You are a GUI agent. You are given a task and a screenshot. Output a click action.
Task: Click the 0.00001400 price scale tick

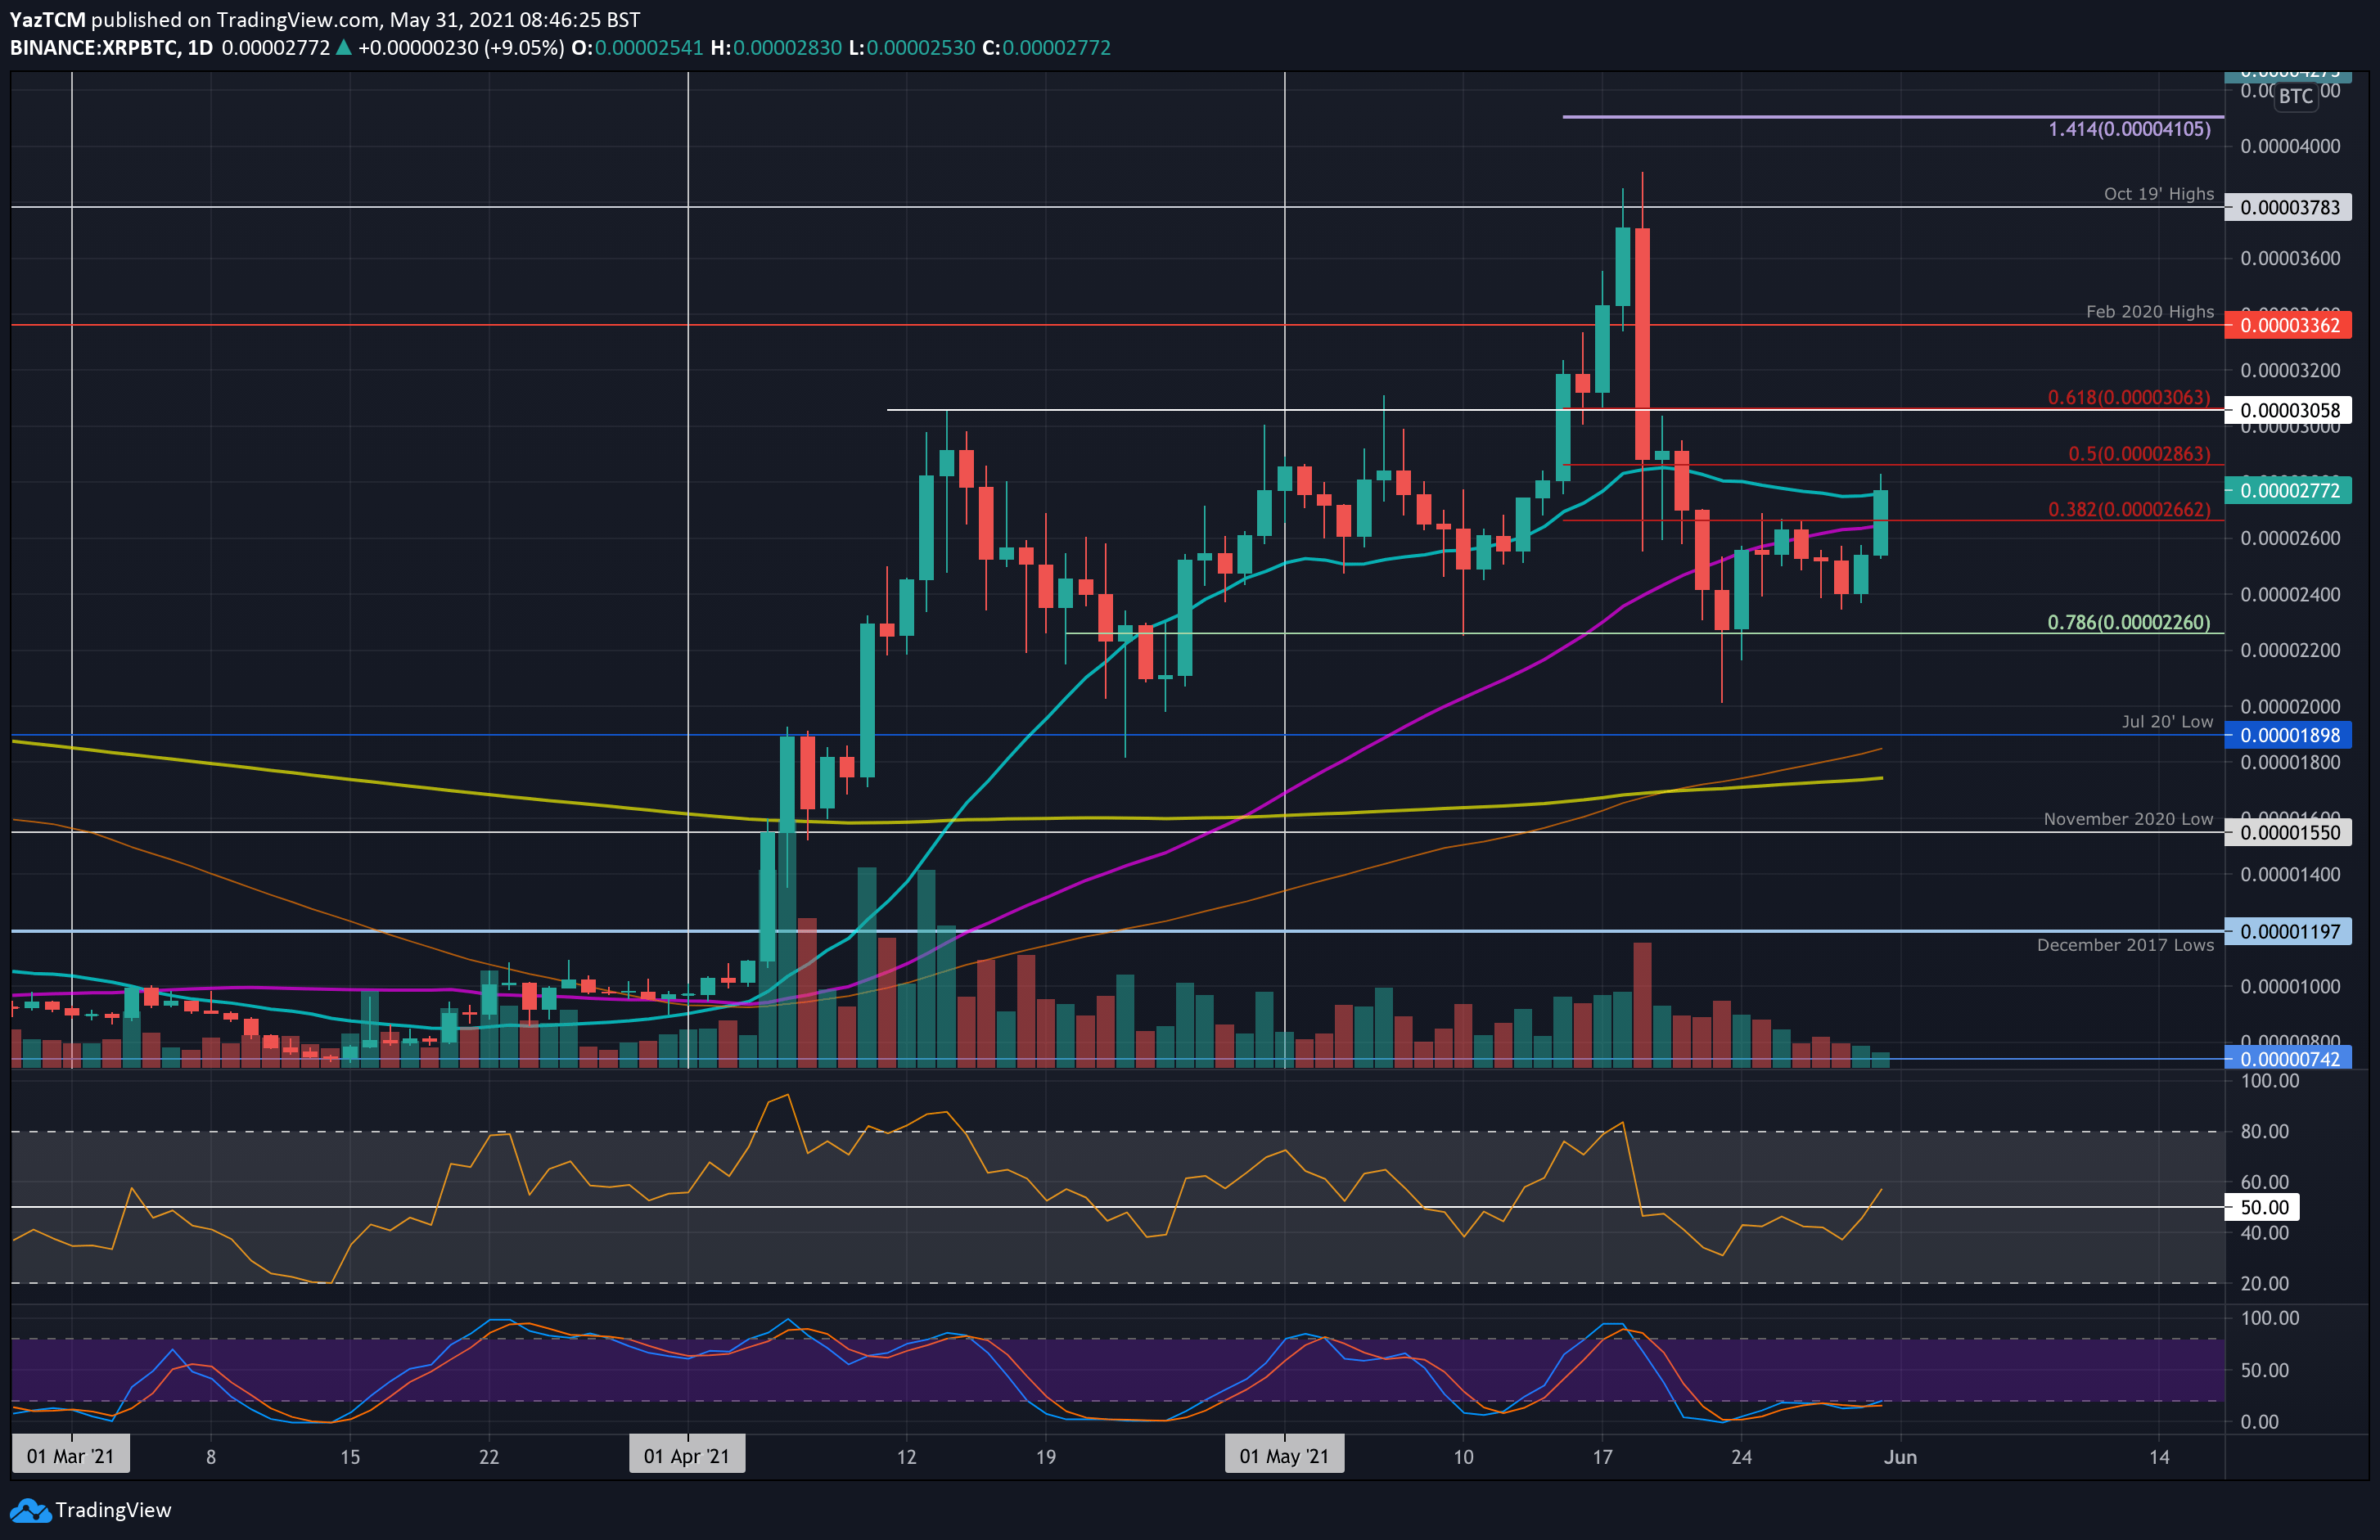coord(2290,874)
